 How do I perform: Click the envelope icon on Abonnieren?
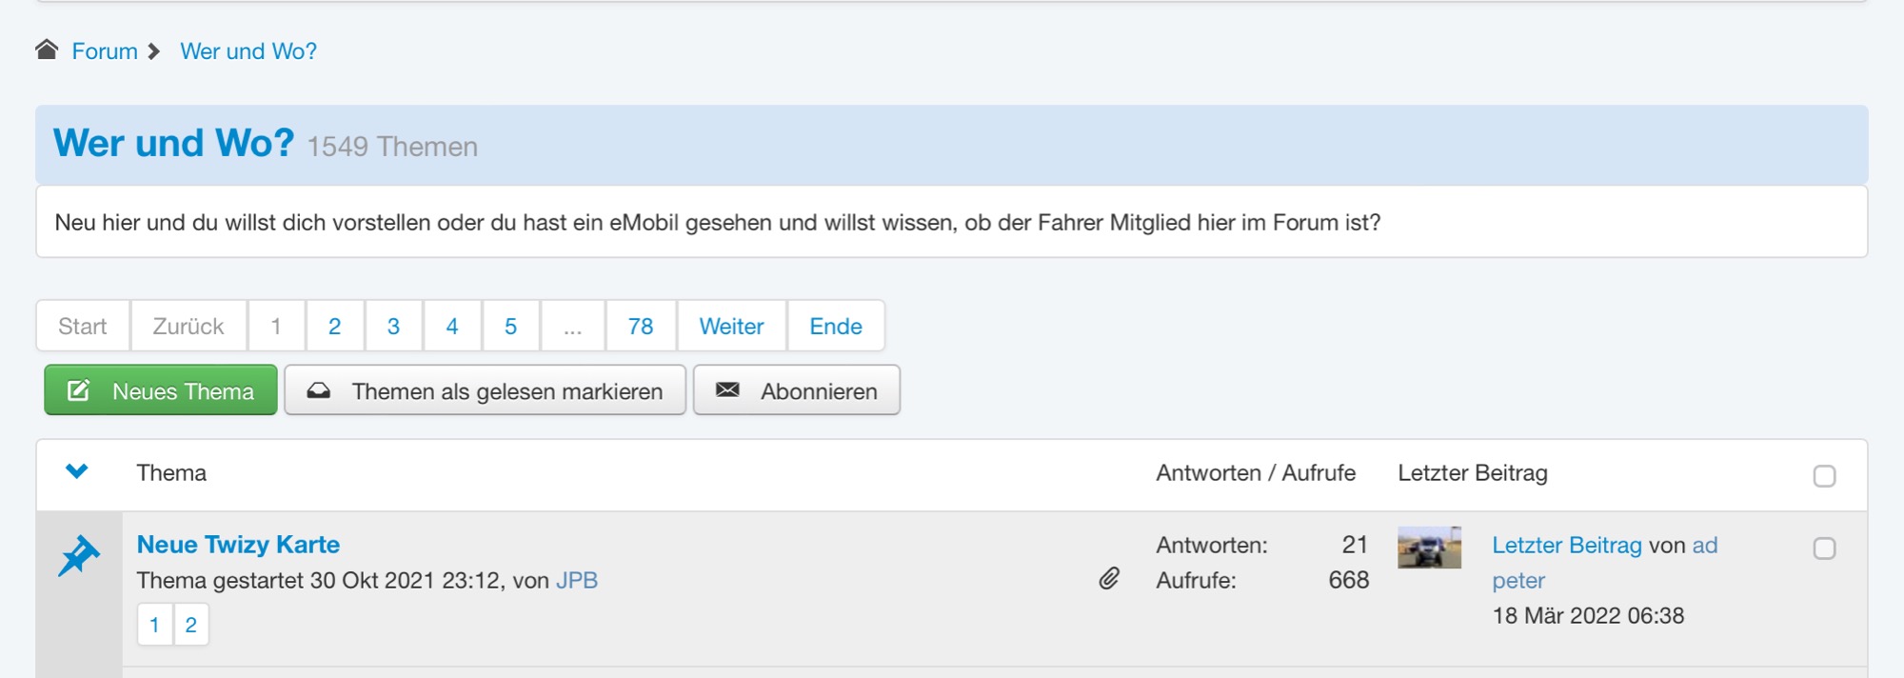pos(727,390)
